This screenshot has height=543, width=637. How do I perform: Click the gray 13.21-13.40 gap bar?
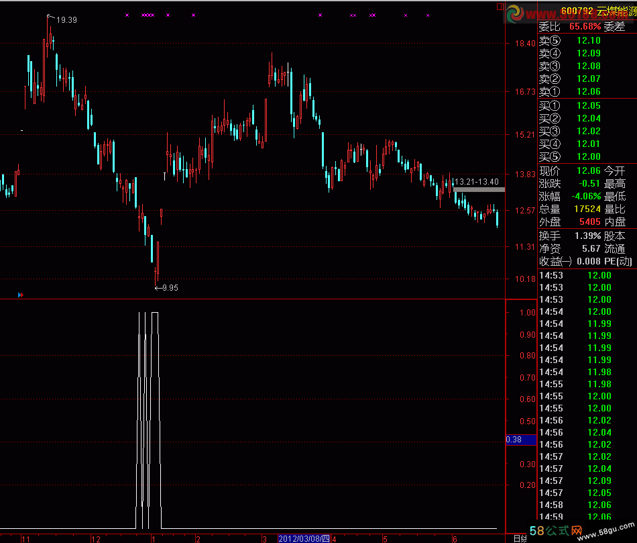pyautogui.click(x=479, y=190)
